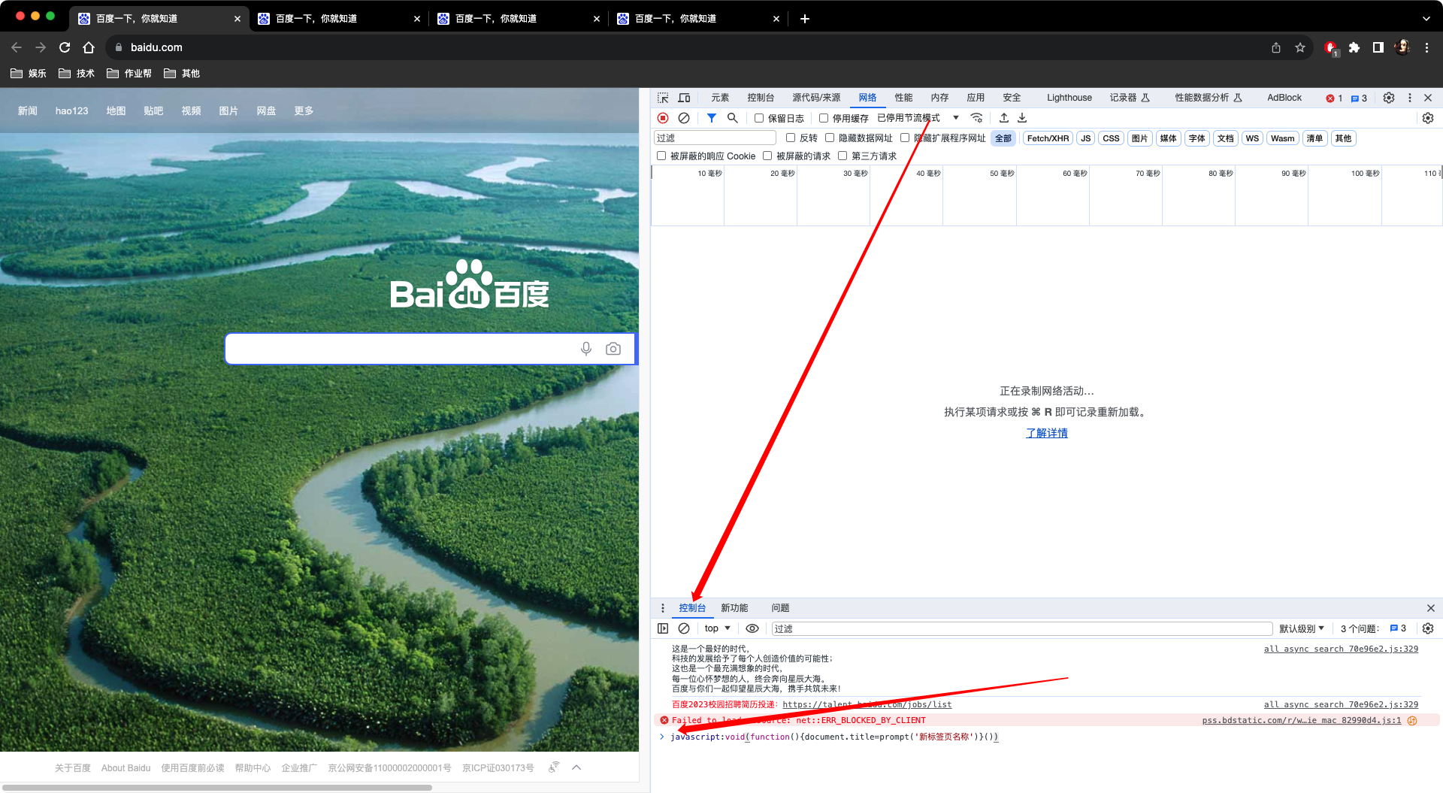Filter requests by CSS type
1443x793 pixels.
1112,138
